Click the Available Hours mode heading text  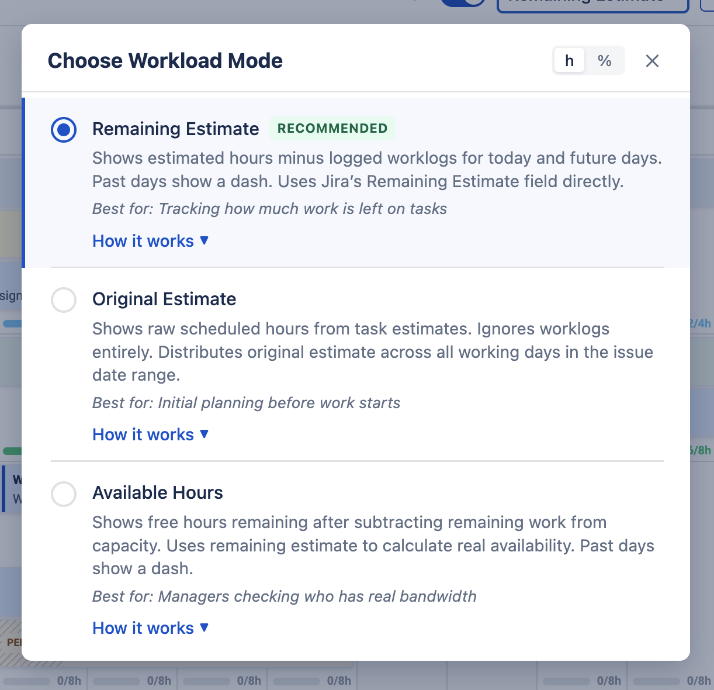click(157, 492)
